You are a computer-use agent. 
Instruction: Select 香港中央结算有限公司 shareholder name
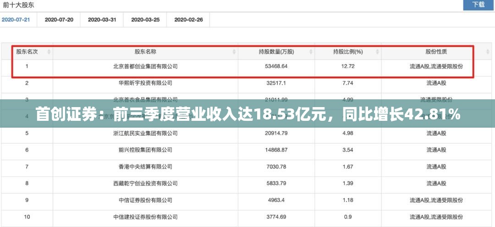(x=145, y=167)
